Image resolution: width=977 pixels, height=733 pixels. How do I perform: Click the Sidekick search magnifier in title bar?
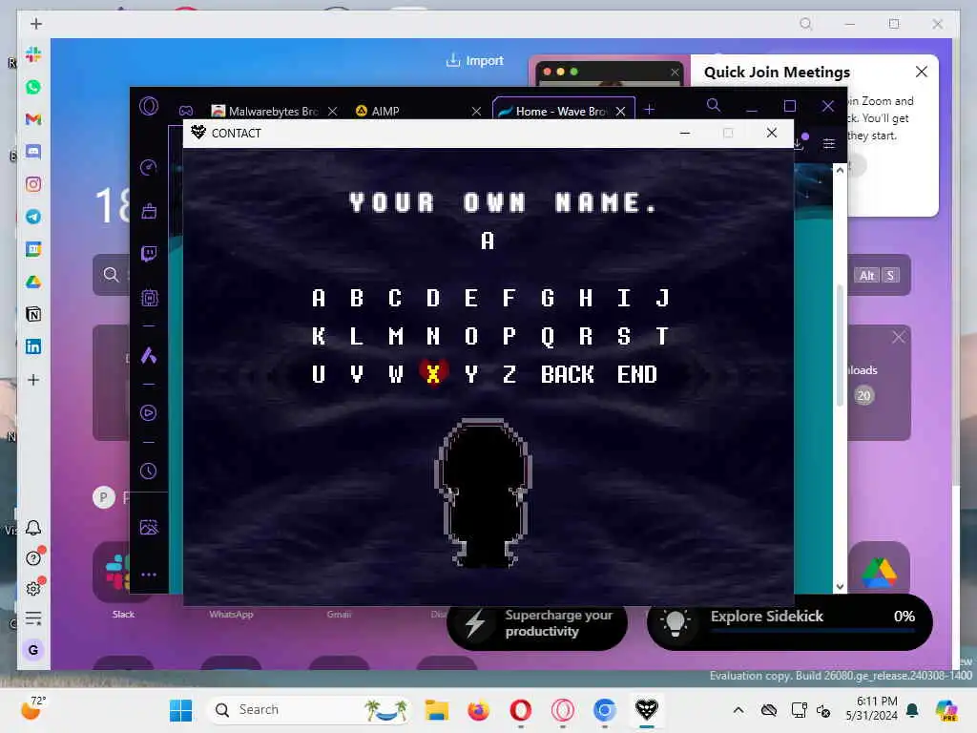[805, 24]
